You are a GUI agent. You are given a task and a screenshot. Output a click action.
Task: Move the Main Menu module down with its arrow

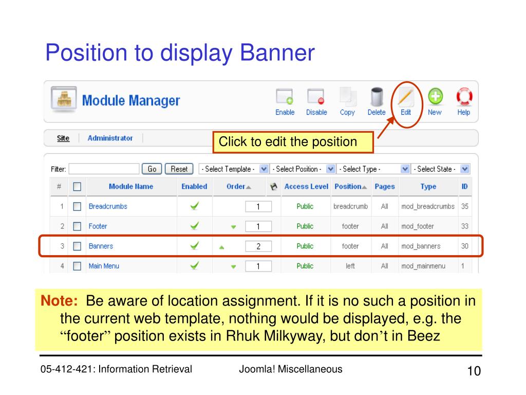point(234,267)
